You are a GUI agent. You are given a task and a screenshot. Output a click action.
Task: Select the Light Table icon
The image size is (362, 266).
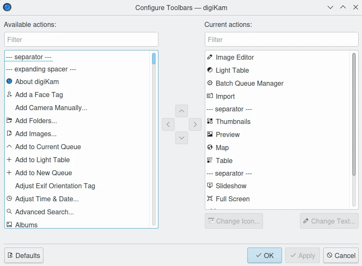click(x=210, y=70)
